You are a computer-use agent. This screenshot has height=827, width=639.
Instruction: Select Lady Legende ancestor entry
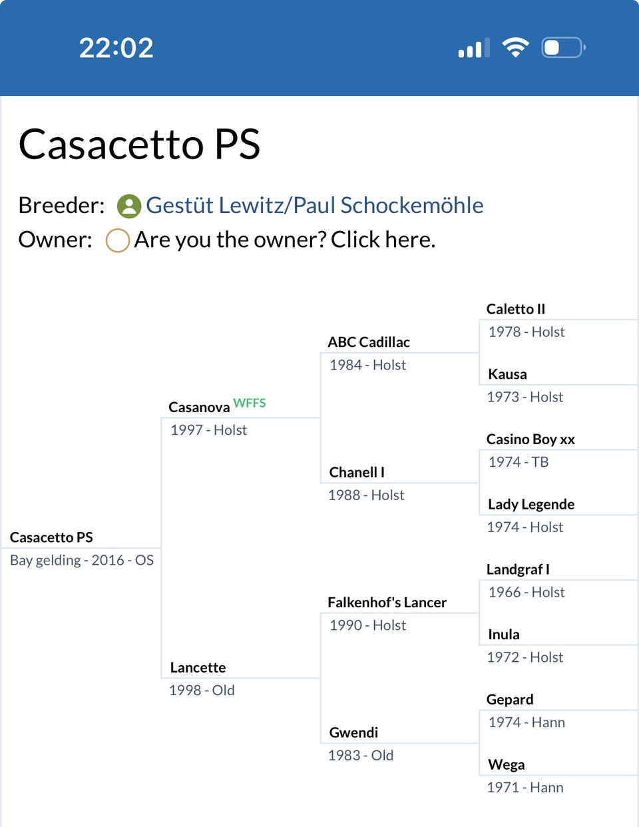click(x=531, y=504)
